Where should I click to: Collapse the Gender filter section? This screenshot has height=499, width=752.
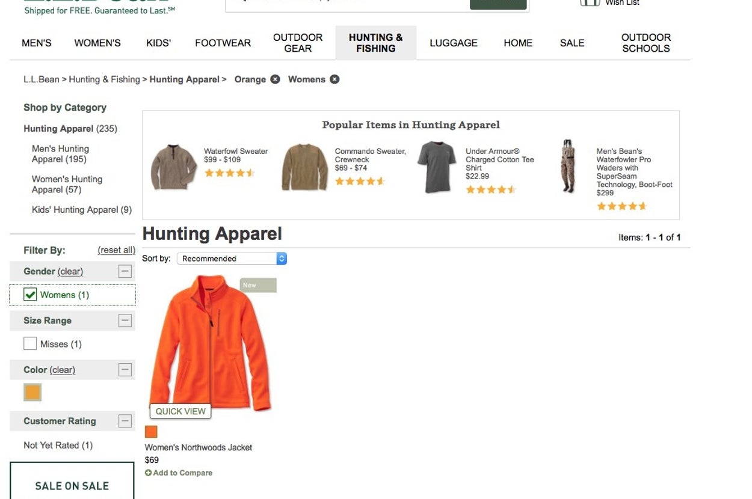pyautogui.click(x=125, y=271)
